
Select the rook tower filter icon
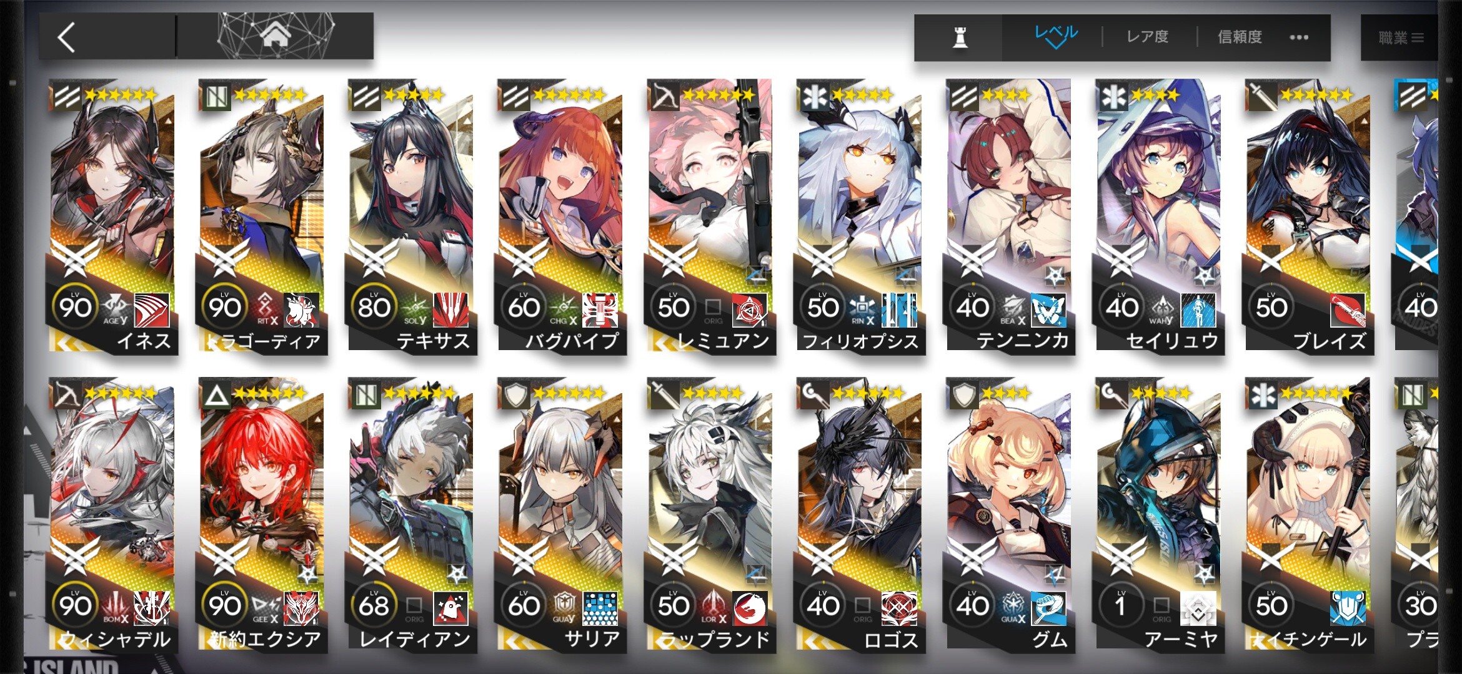(960, 37)
